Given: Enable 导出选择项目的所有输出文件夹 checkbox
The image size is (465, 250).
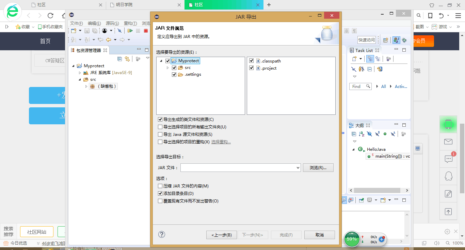Looking at the screenshot, I should (x=160, y=127).
